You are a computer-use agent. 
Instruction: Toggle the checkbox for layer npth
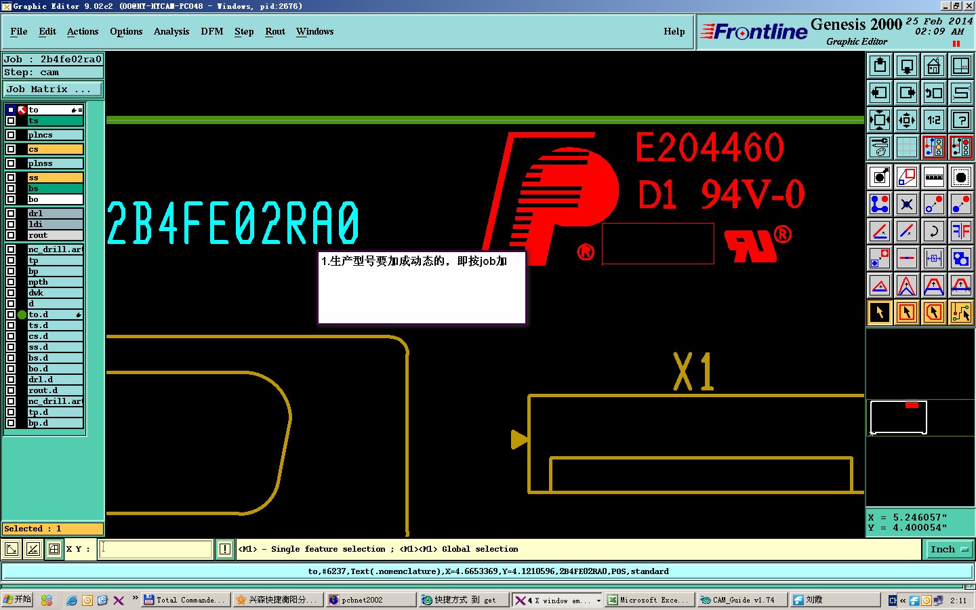[11, 282]
